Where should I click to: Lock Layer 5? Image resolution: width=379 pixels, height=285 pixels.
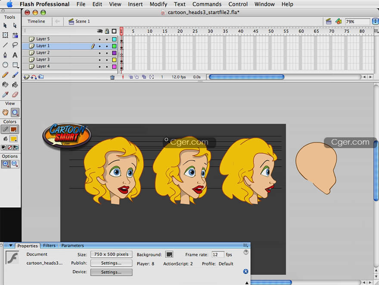tap(107, 39)
